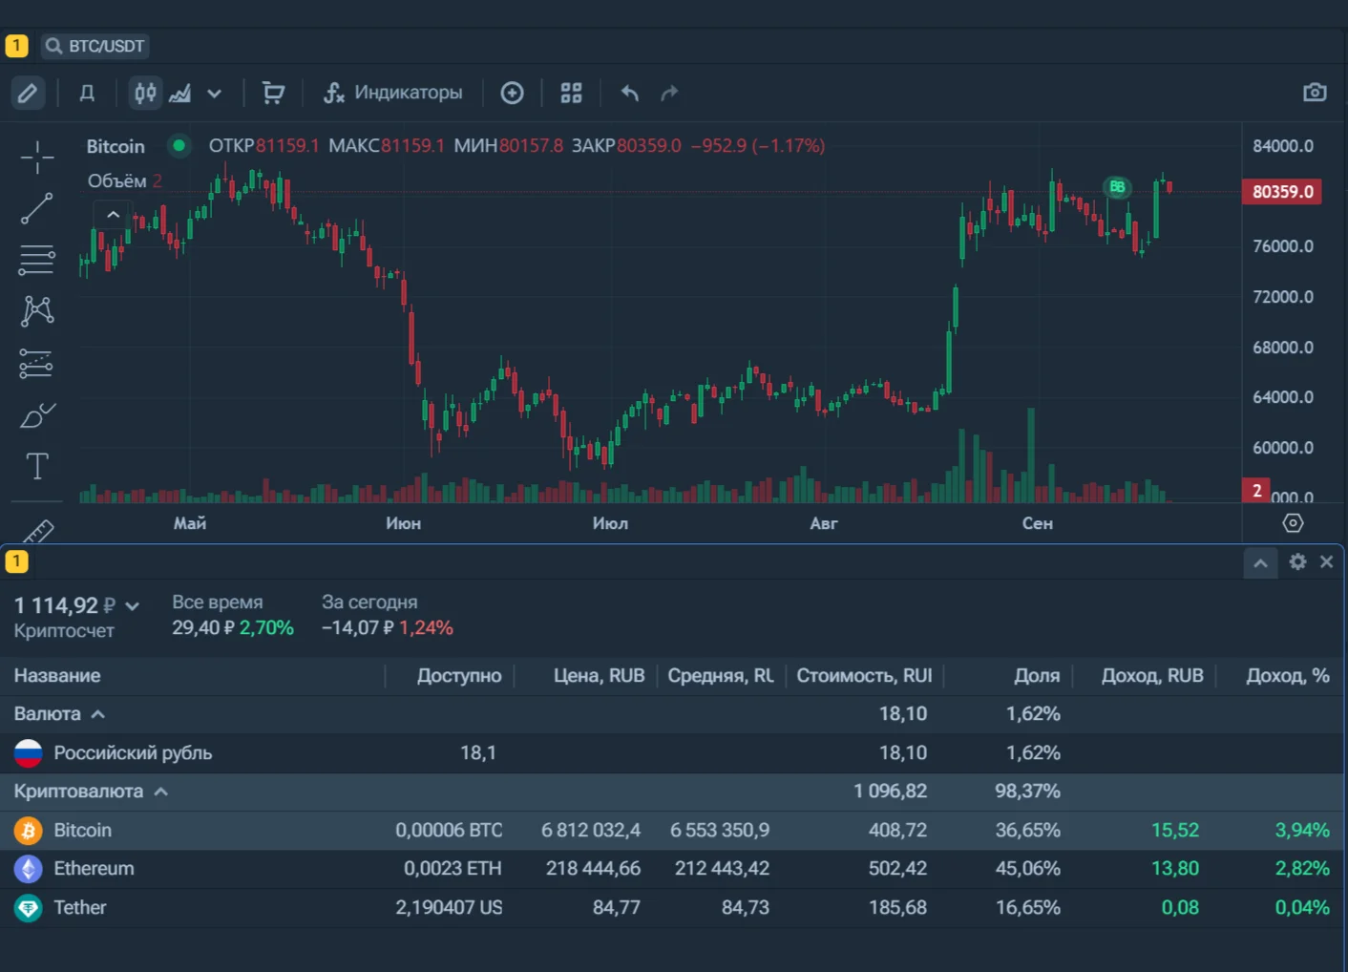Click the green BB marker on chart

[x=1117, y=187]
